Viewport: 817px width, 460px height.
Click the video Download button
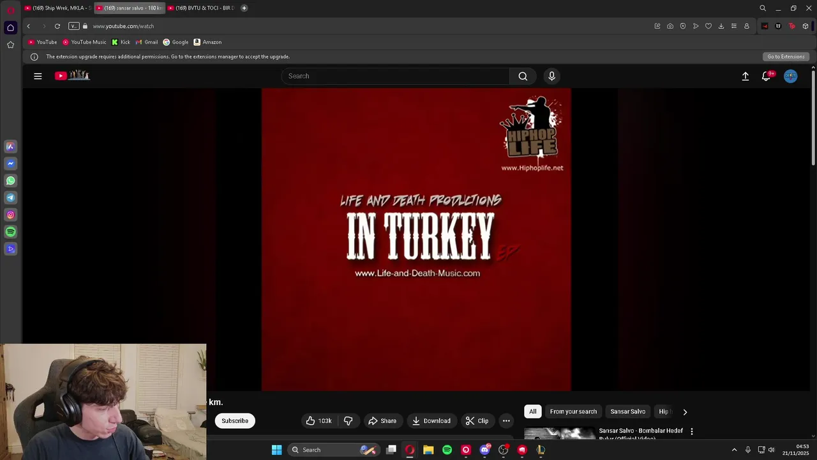pyautogui.click(x=431, y=420)
